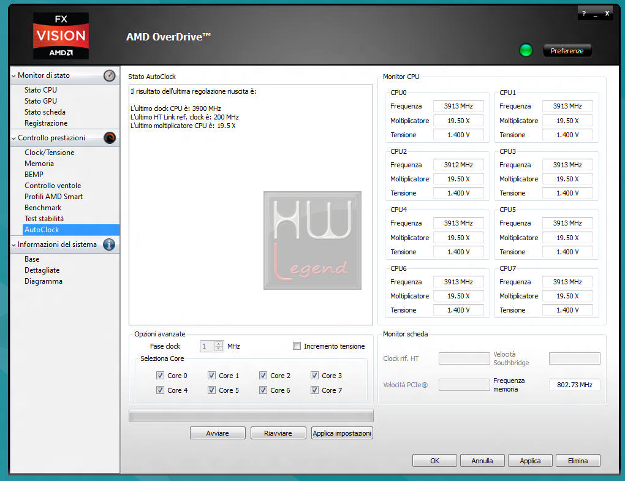This screenshot has height=481, width=625.
Task: Toggle Core 6 checkbox
Action: [263, 390]
